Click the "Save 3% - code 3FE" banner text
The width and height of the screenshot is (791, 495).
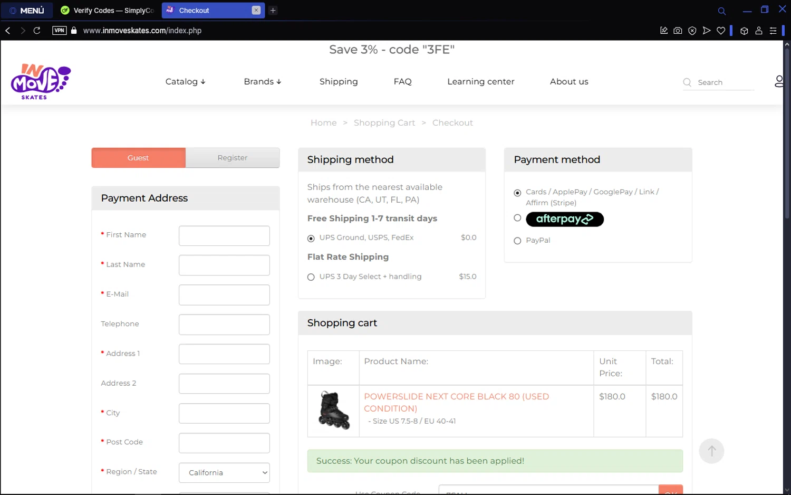point(392,50)
